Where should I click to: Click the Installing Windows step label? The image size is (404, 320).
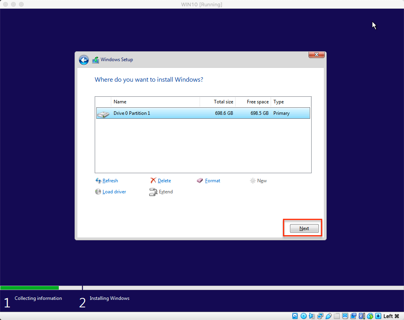pyautogui.click(x=110, y=298)
